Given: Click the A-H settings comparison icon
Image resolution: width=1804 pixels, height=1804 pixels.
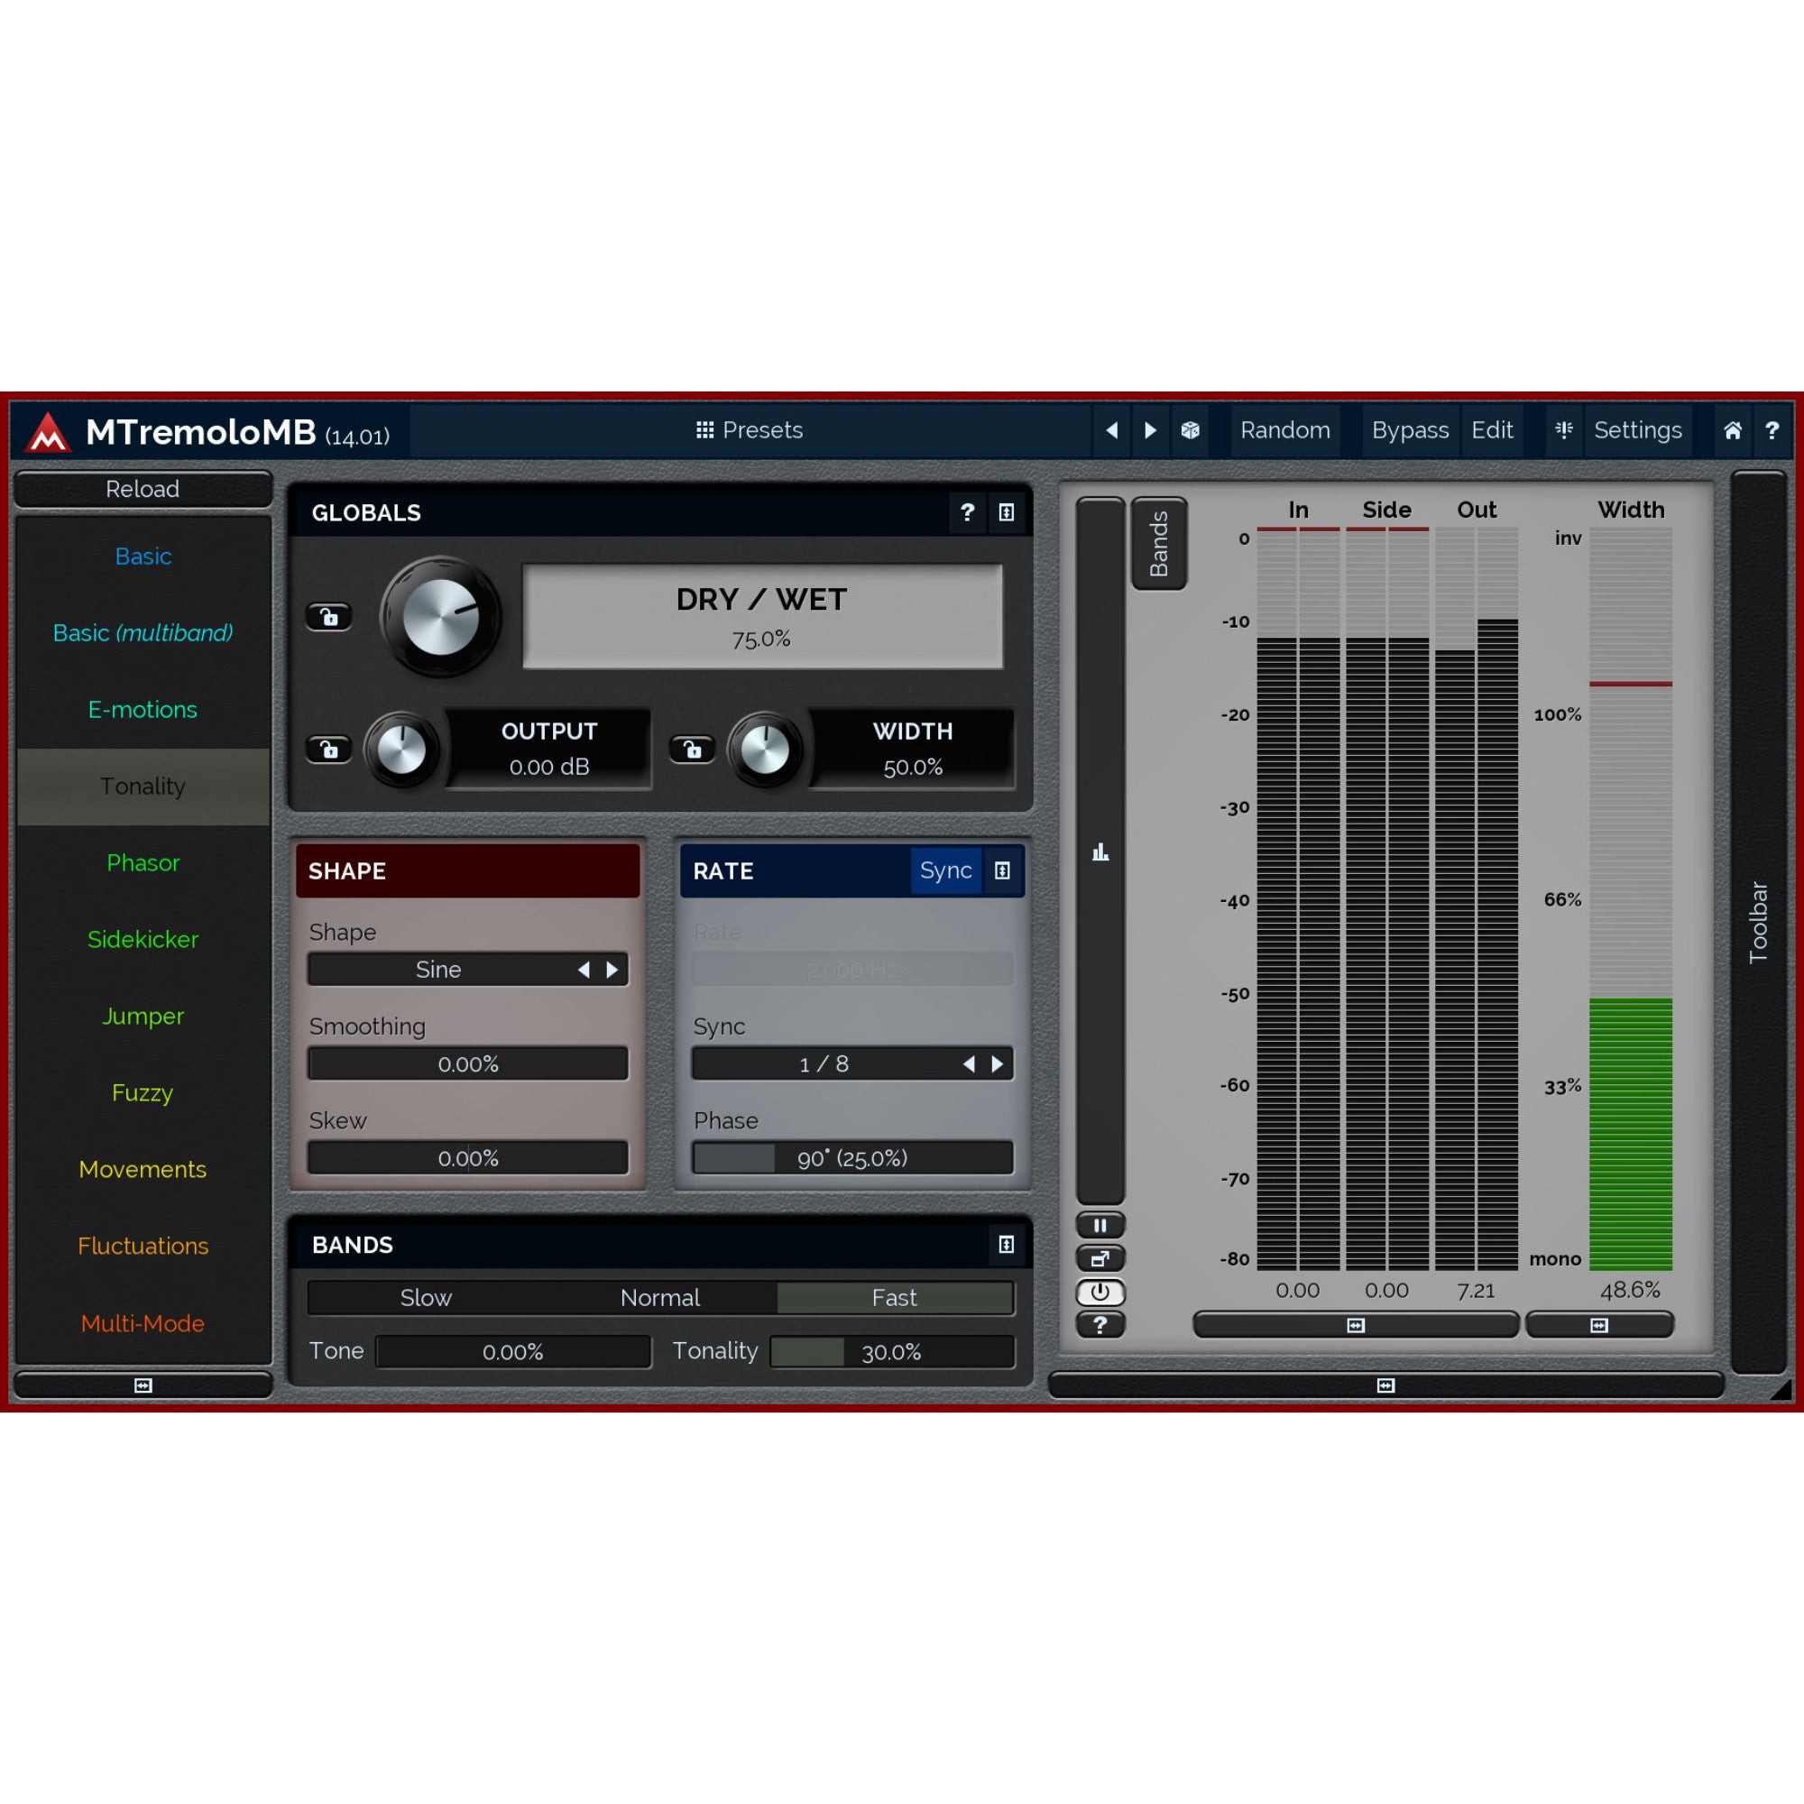Looking at the screenshot, I should [x=1564, y=430].
